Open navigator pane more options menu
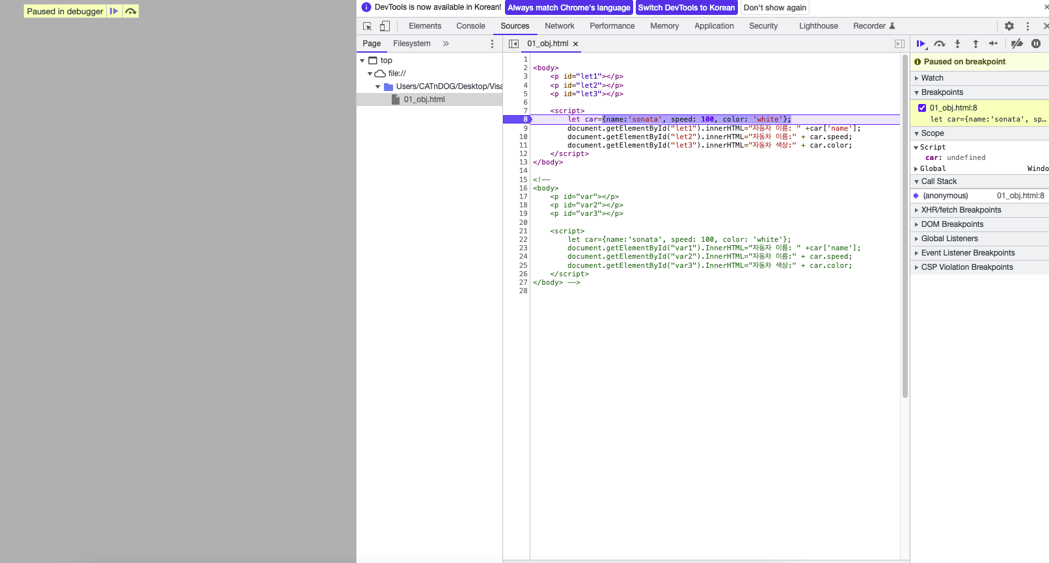 coord(492,44)
